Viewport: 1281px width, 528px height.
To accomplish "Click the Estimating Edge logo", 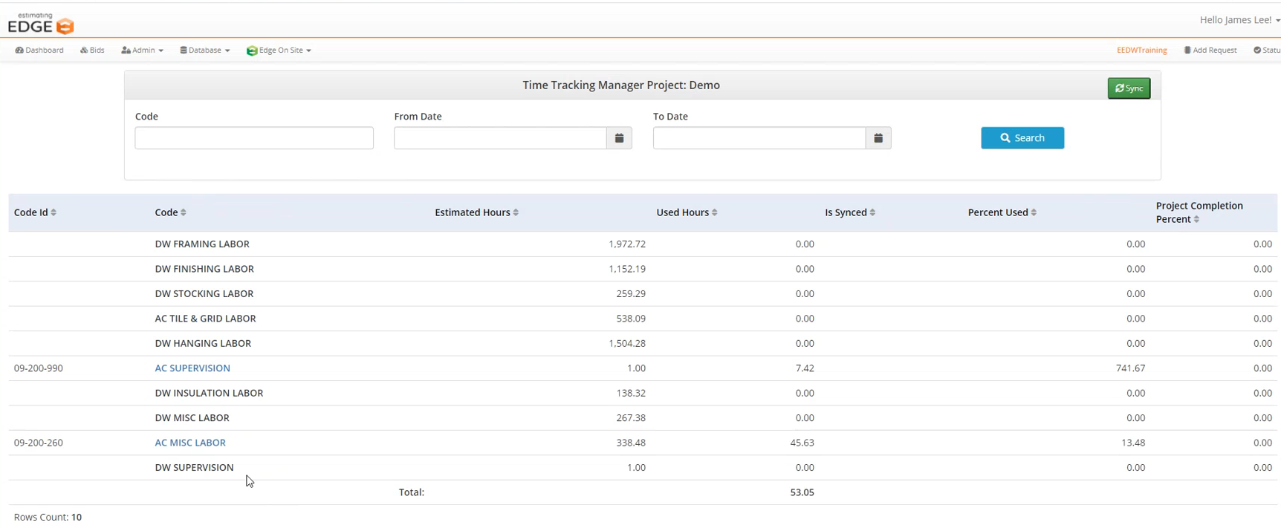I will pos(41,24).
